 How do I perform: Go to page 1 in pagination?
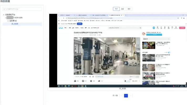click(126, 96)
